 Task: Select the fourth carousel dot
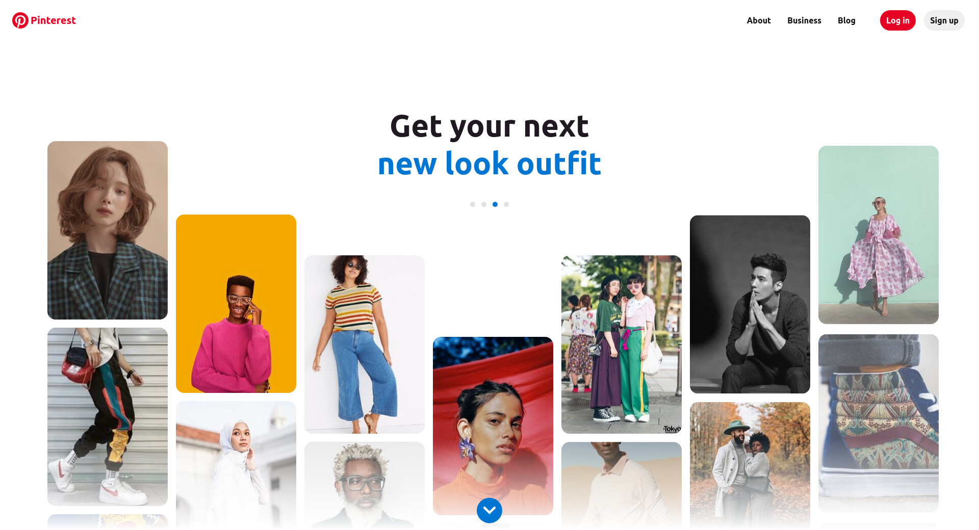pos(506,204)
